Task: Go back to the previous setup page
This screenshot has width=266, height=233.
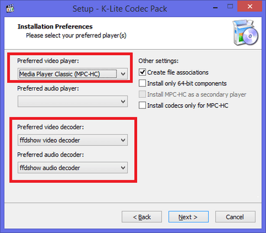Action: point(142,217)
